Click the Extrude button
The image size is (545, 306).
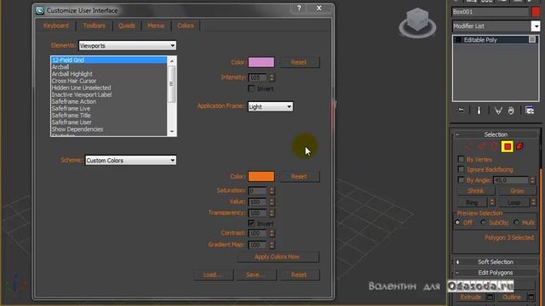pyautogui.click(x=471, y=297)
